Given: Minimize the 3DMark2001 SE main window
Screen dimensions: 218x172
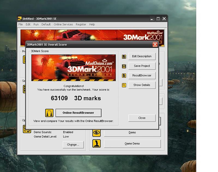Looking at the screenshot, I should point(152,19).
